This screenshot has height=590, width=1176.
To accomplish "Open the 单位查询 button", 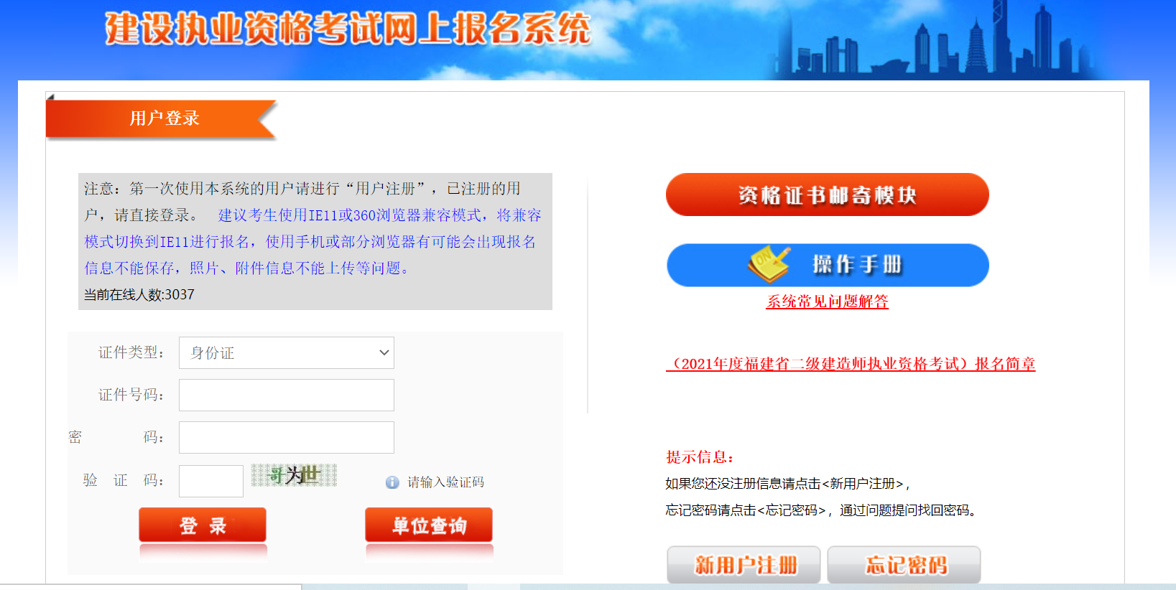I will click(429, 525).
